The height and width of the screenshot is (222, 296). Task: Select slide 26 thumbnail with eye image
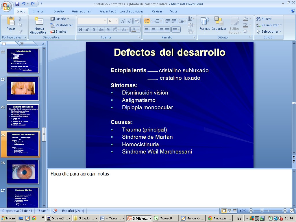coord(23,172)
